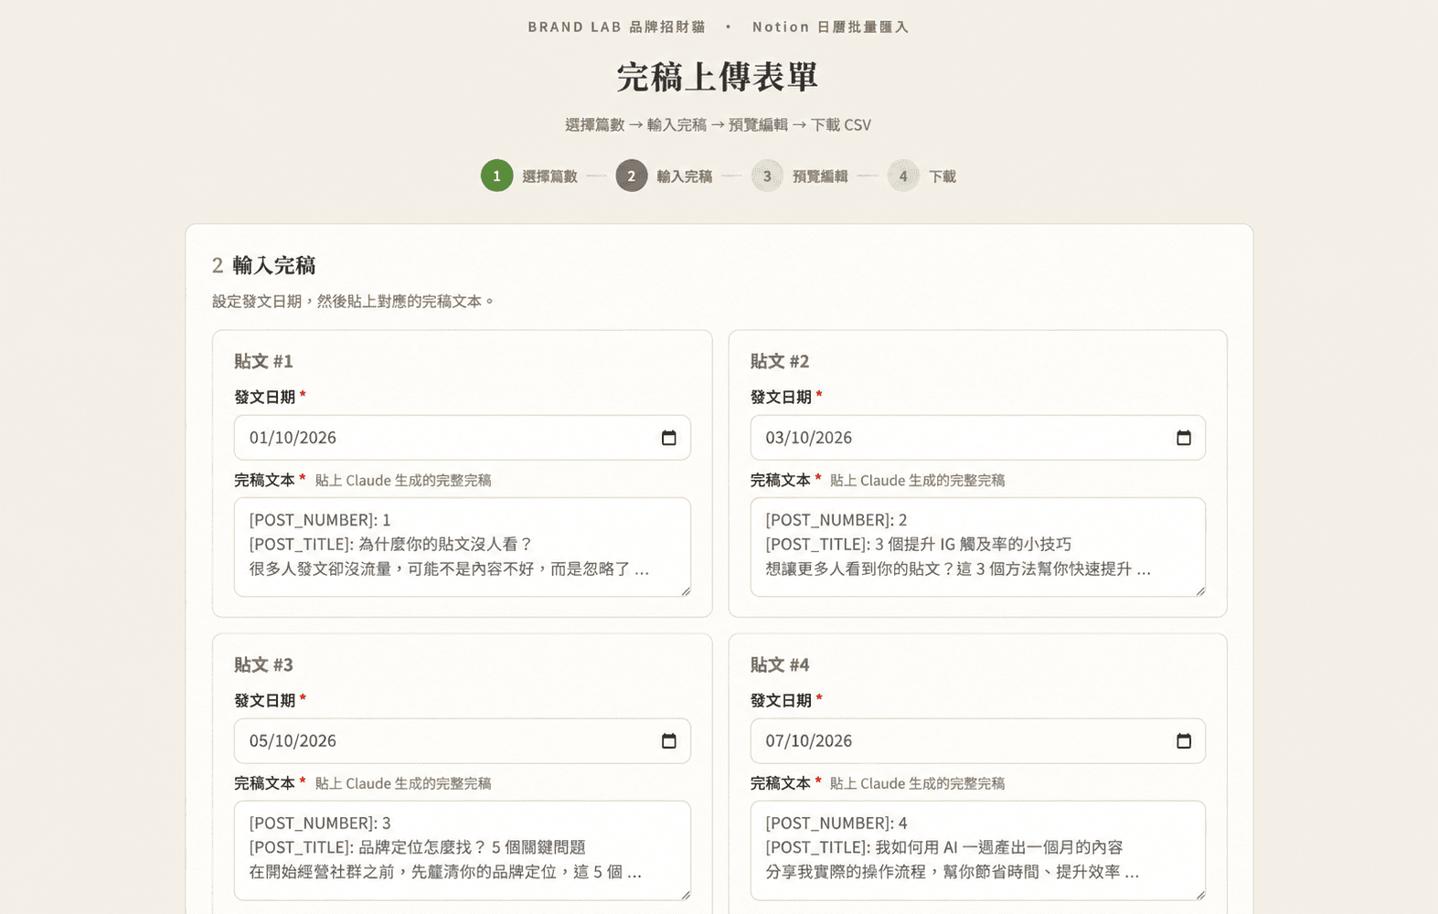The width and height of the screenshot is (1438, 914).
Task: Click step 1 選擇篇數 circle
Action: tap(497, 175)
